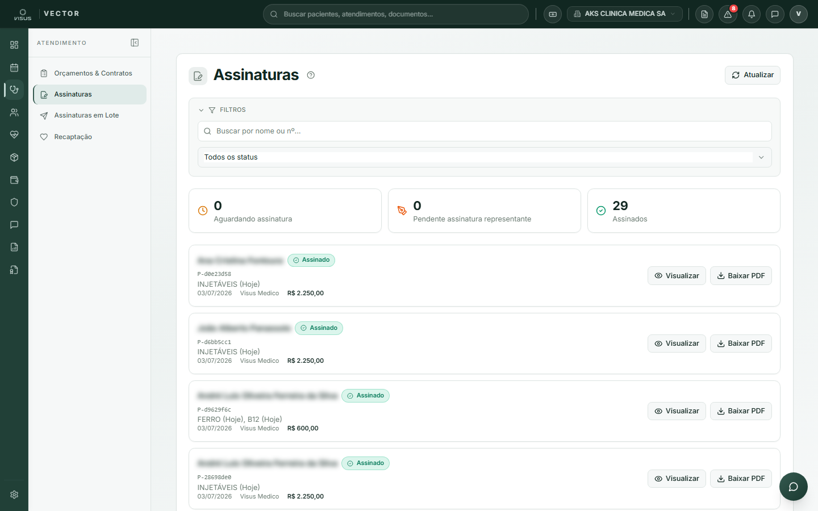Click the cash banknote icon in top bar
818x511 pixels.
[553, 14]
